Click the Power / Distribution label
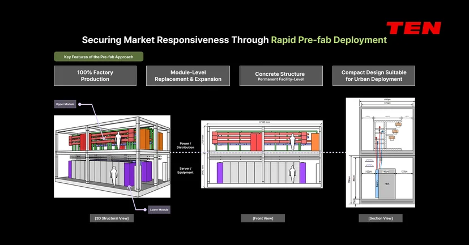Viewport: 469px width, 245px height. 185,145
